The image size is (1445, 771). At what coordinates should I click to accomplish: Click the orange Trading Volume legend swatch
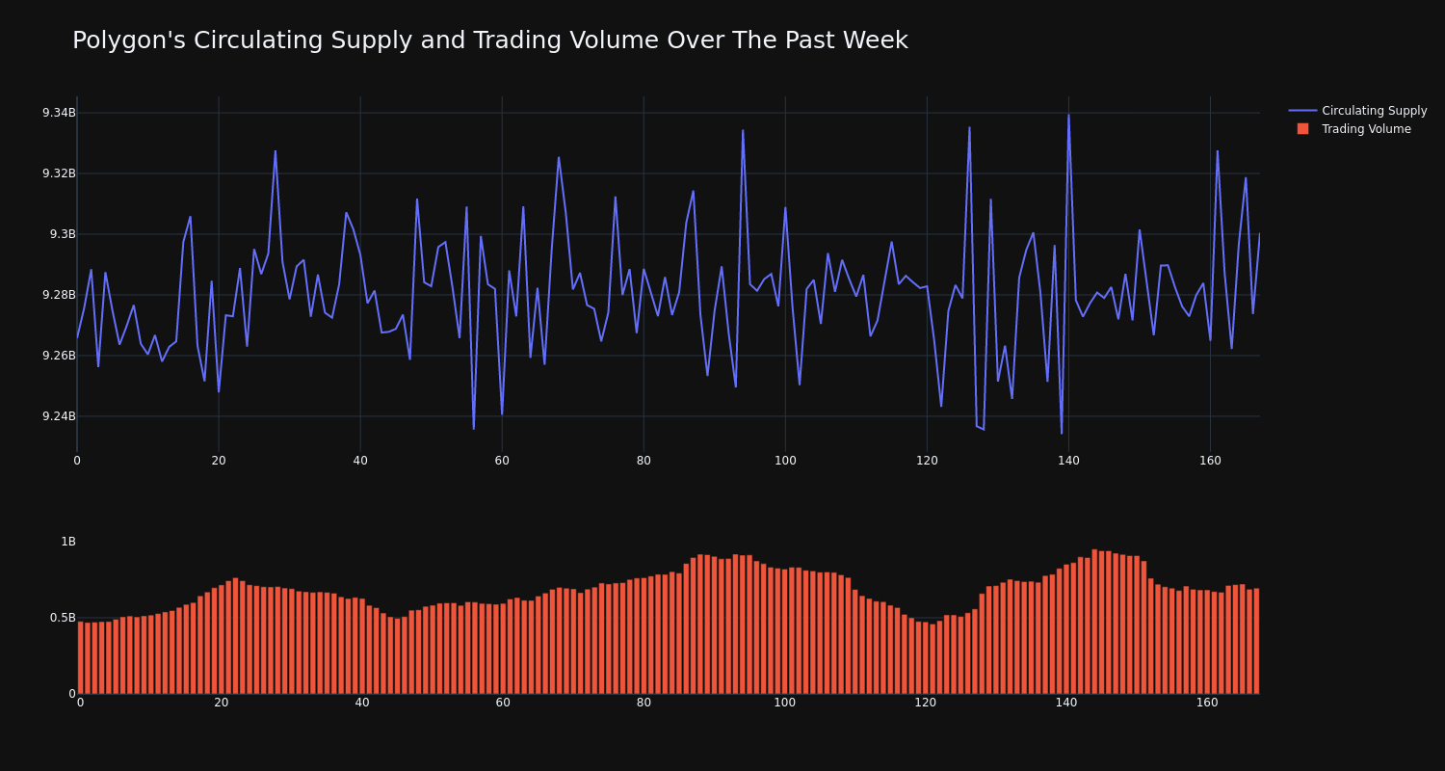(x=1302, y=129)
